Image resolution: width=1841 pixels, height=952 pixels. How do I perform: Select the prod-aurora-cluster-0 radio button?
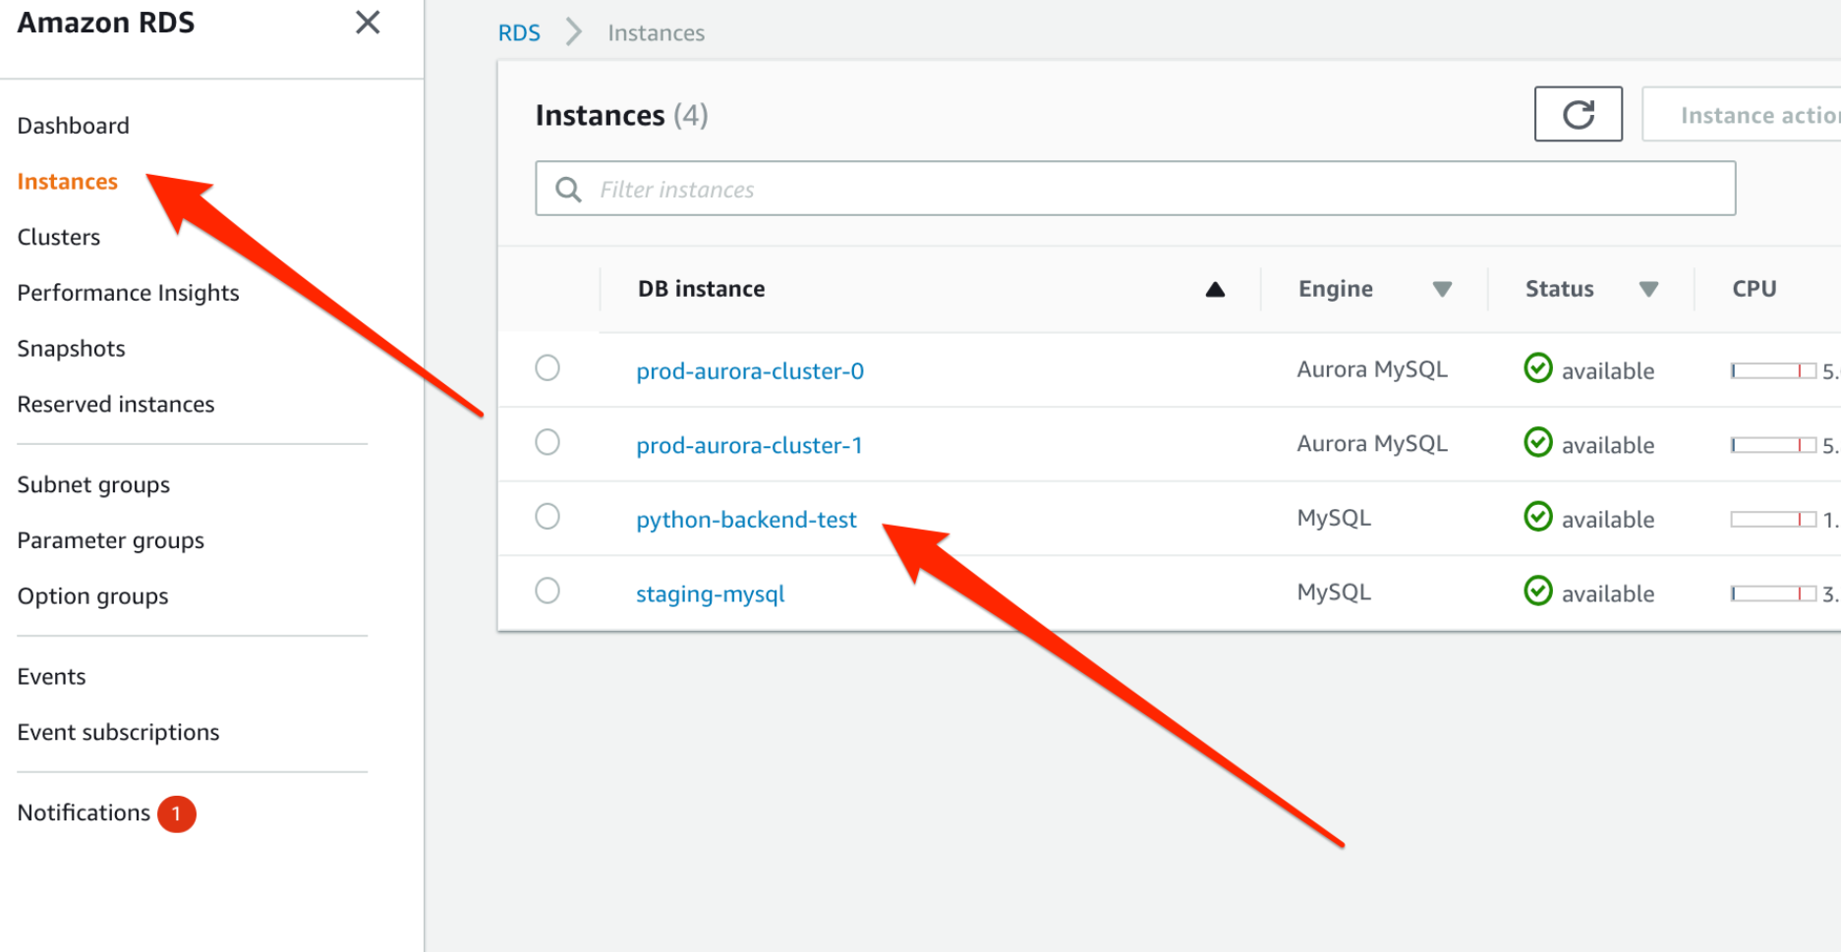[547, 367]
